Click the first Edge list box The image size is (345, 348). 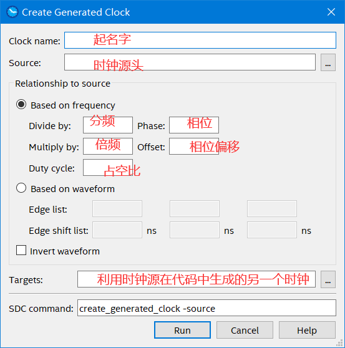point(117,209)
